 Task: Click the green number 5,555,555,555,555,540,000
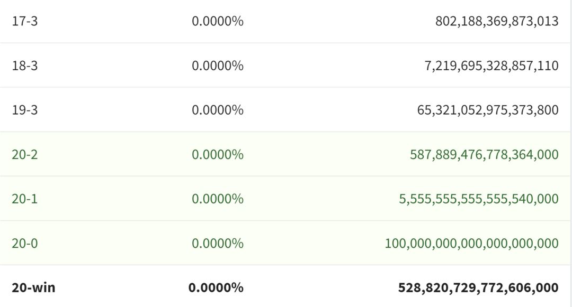(x=479, y=199)
